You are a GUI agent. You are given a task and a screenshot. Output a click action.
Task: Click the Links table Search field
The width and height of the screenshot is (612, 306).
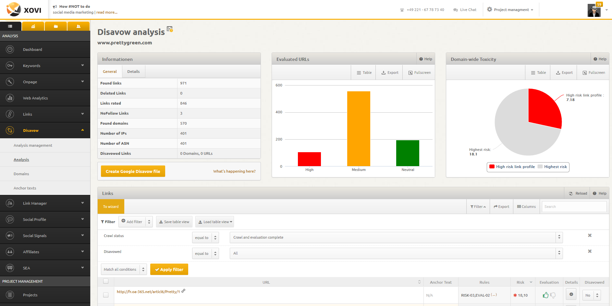click(x=574, y=207)
